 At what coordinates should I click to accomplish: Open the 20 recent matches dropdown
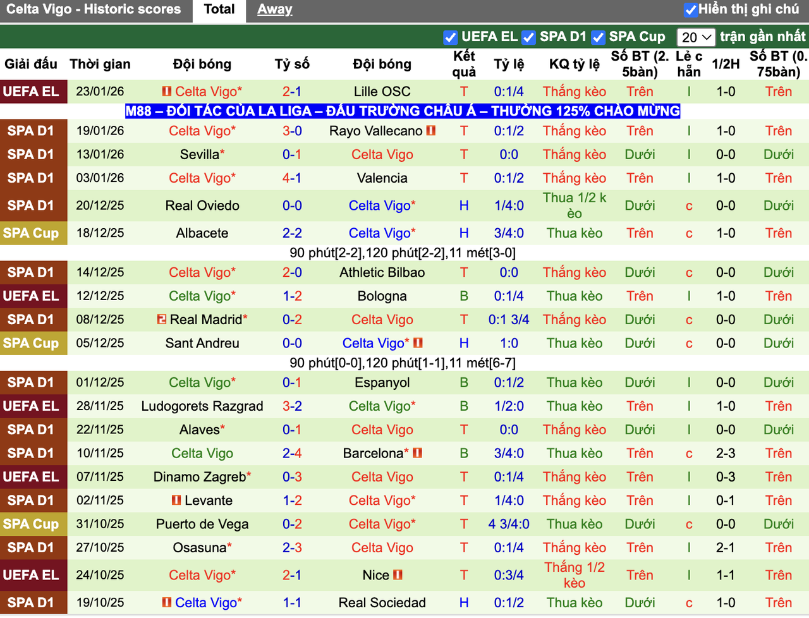tap(696, 37)
